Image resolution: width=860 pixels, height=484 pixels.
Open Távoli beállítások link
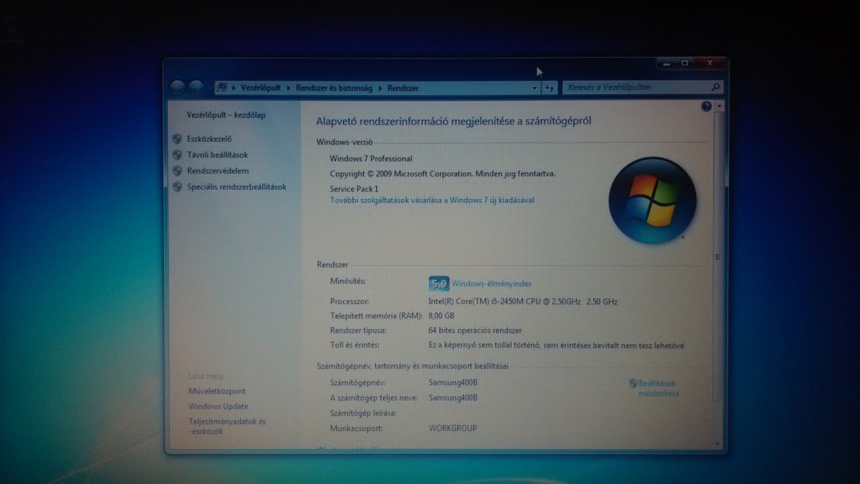tap(218, 155)
